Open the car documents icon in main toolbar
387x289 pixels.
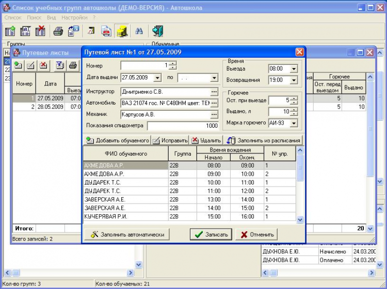click(x=106, y=31)
